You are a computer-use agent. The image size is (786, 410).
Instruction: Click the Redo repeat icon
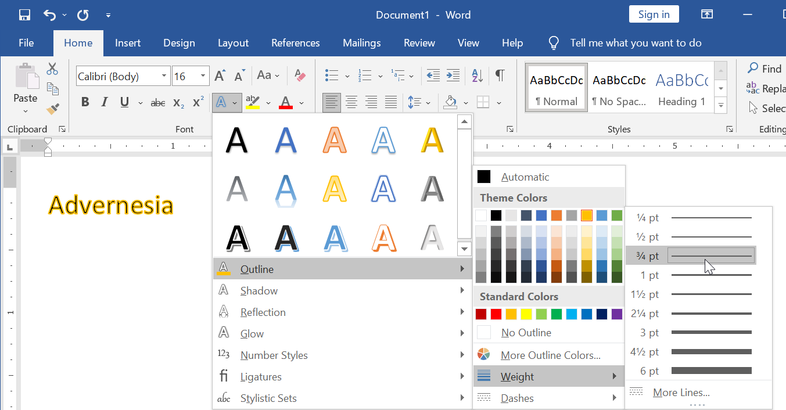click(82, 15)
